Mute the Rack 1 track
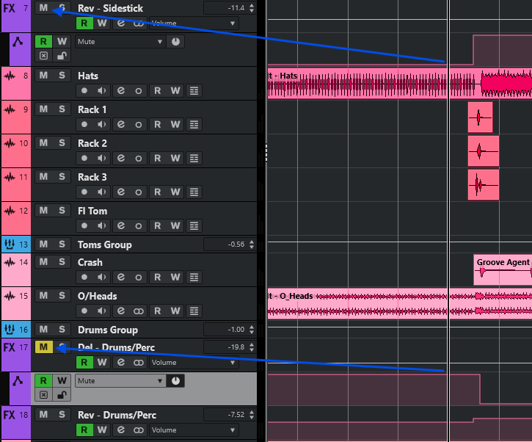 click(x=43, y=109)
